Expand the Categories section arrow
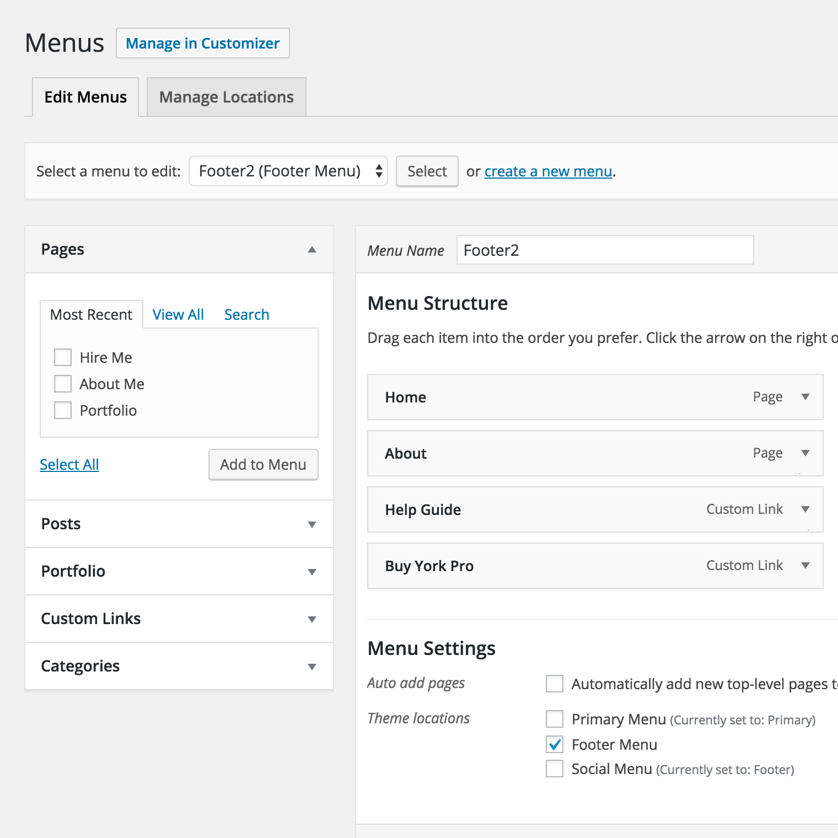 pyautogui.click(x=312, y=667)
